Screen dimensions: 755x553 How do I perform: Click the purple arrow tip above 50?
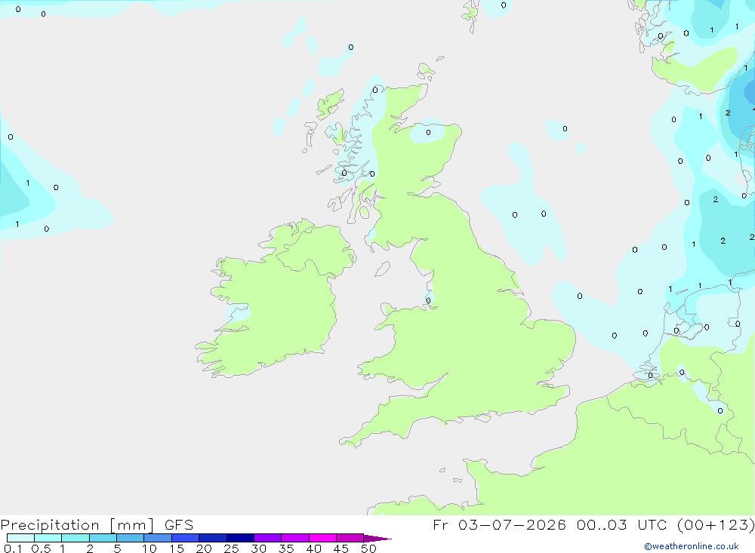[377, 538]
